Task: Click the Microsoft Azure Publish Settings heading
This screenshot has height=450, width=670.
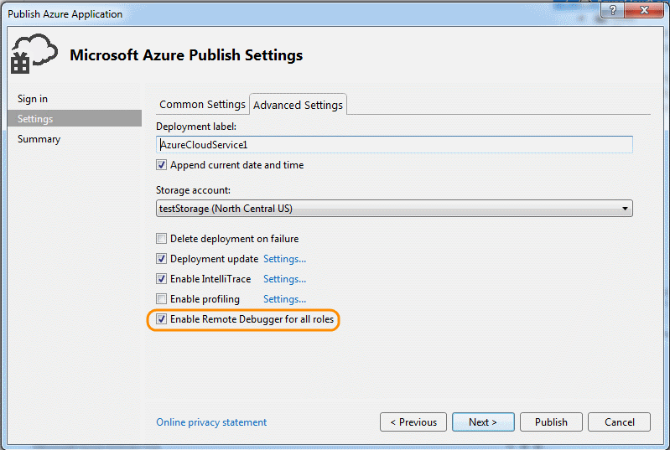Action: pyautogui.click(x=186, y=55)
